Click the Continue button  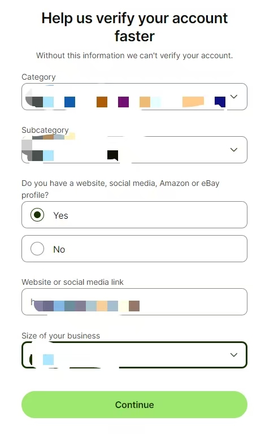(134, 405)
